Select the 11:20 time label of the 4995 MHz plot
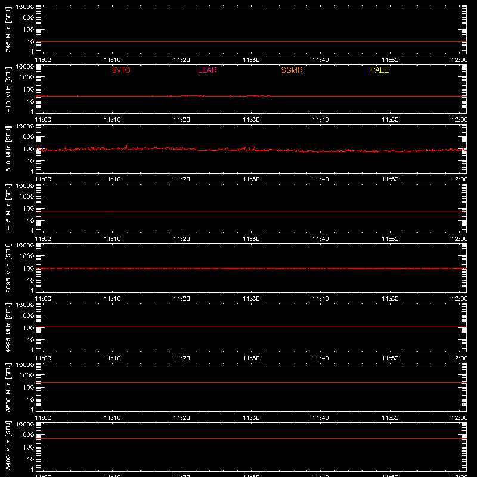Image resolution: width=477 pixels, height=477 pixels. (x=182, y=358)
